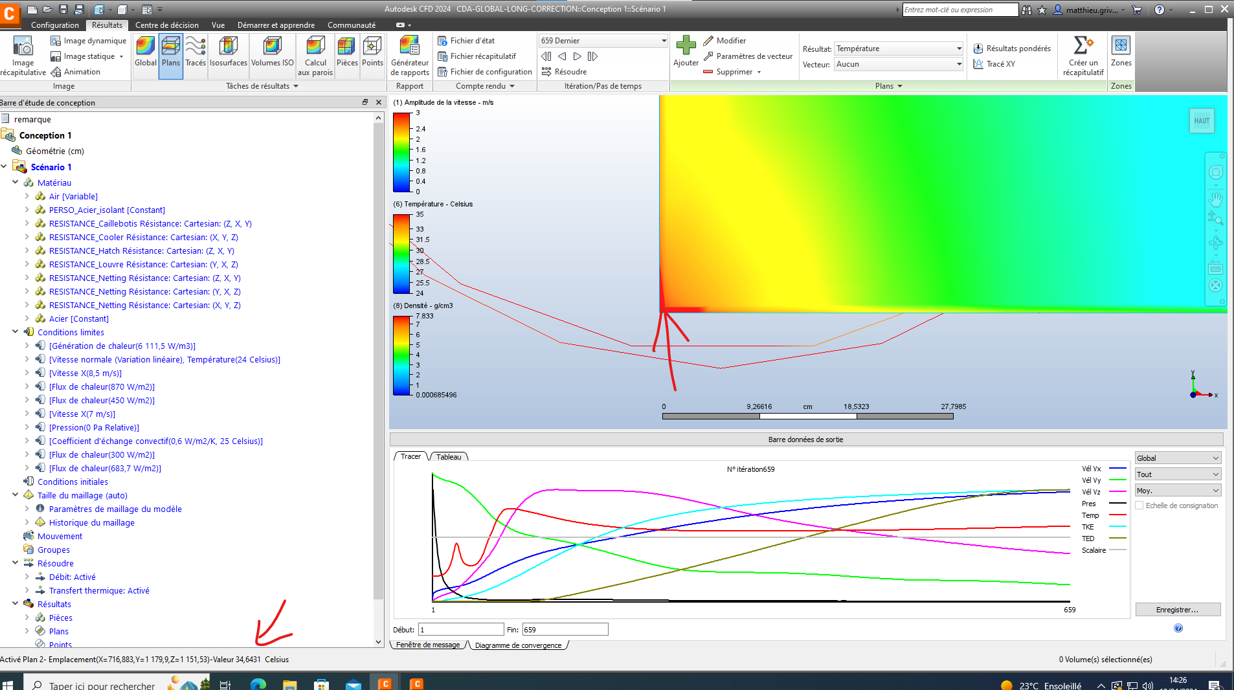The width and height of the screenshot is (1234, 690).
Task: Open Volumes ISO tool
Action: coord(273,52)
